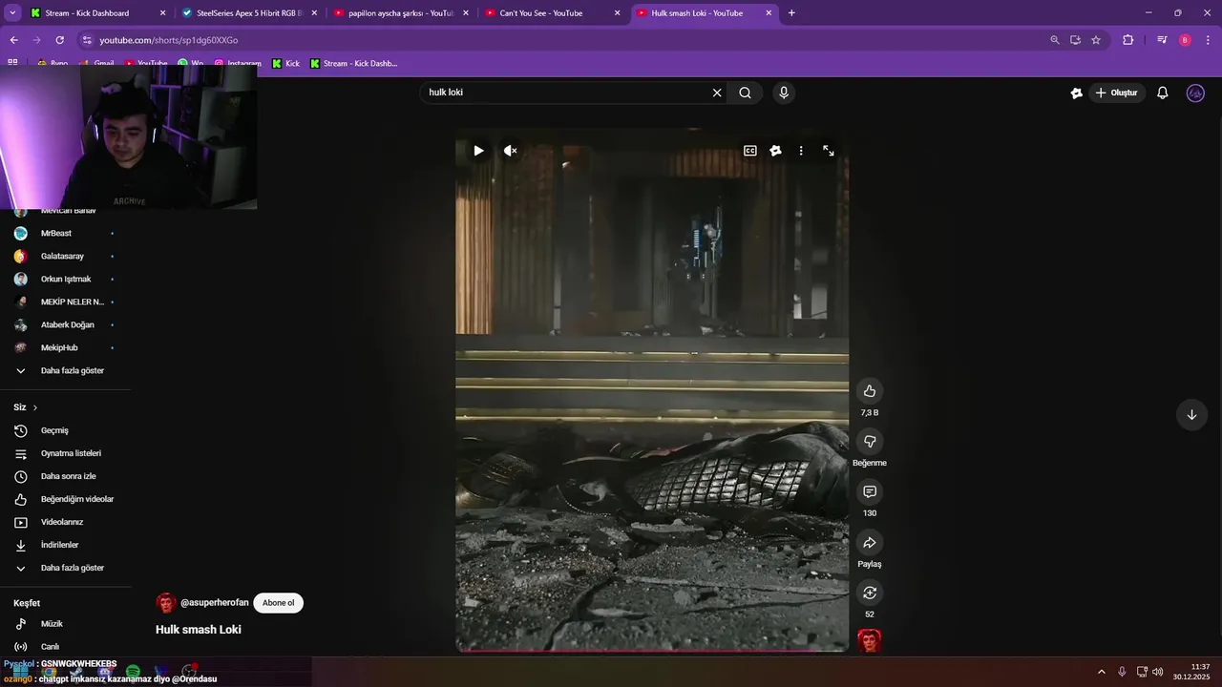Screen dimensions: 1222x687
Task: Like the short with thumbs up
Action: click(870, 390)
